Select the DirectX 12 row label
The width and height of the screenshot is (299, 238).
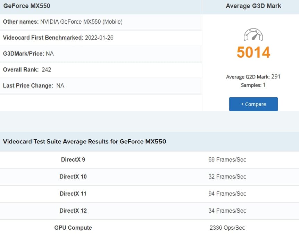pos(73,211)
